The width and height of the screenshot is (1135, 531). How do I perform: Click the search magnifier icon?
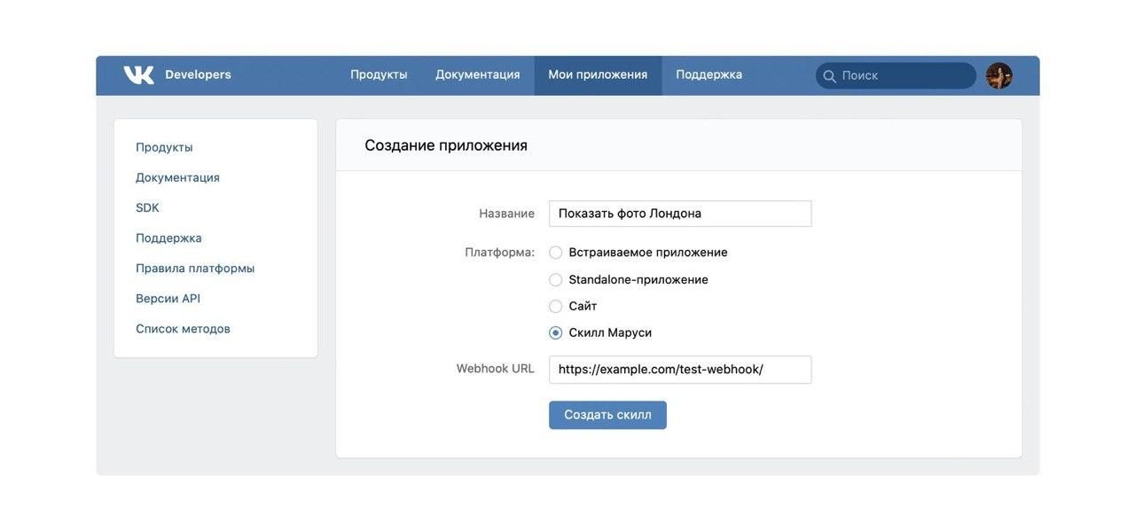tap(829, 76)
